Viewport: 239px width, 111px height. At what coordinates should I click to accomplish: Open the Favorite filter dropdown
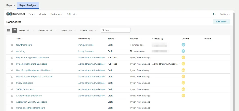[x=93, y=30]
